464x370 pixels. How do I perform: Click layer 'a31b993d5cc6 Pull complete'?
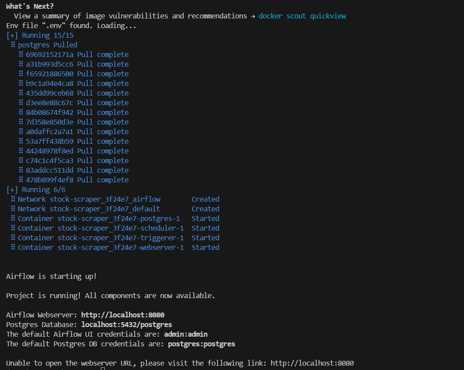pyautogui.click(x=74, y=64)
